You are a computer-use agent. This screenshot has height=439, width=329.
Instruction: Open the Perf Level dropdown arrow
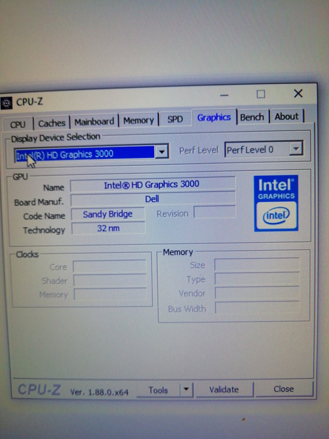click(x=296, y=148)
